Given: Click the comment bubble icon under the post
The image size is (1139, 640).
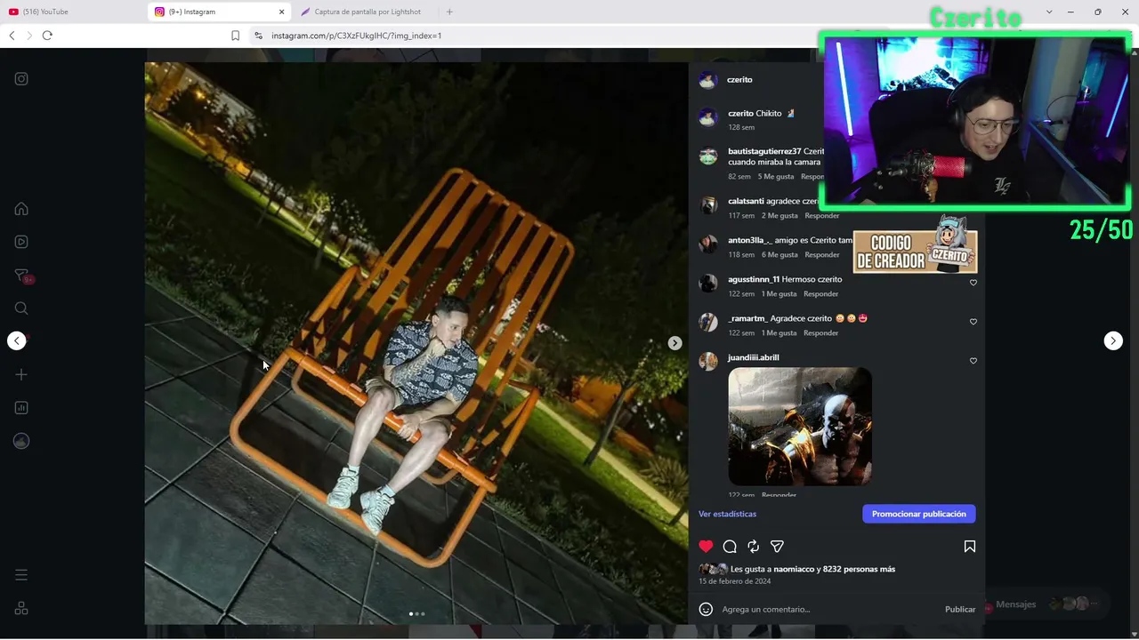Looking at the screenshot, I should point(730,547).
